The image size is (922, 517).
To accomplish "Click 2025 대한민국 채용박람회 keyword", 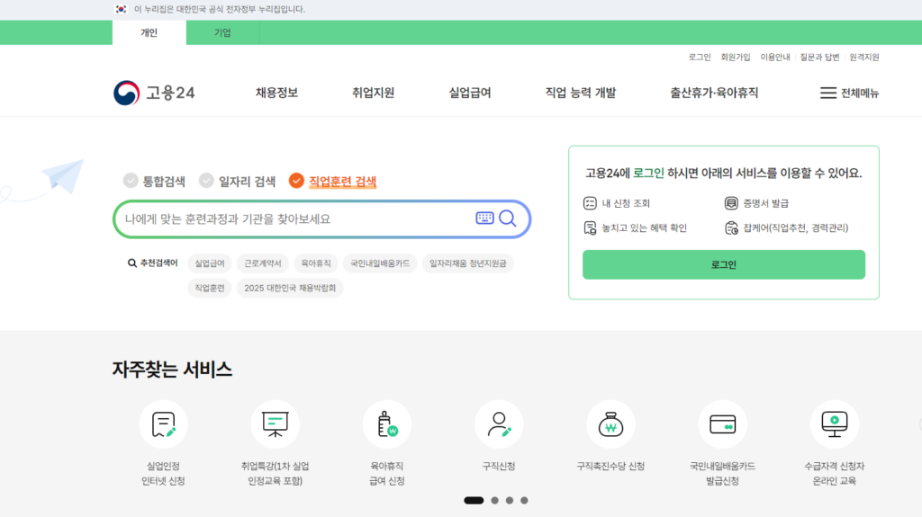I will 290,288.
